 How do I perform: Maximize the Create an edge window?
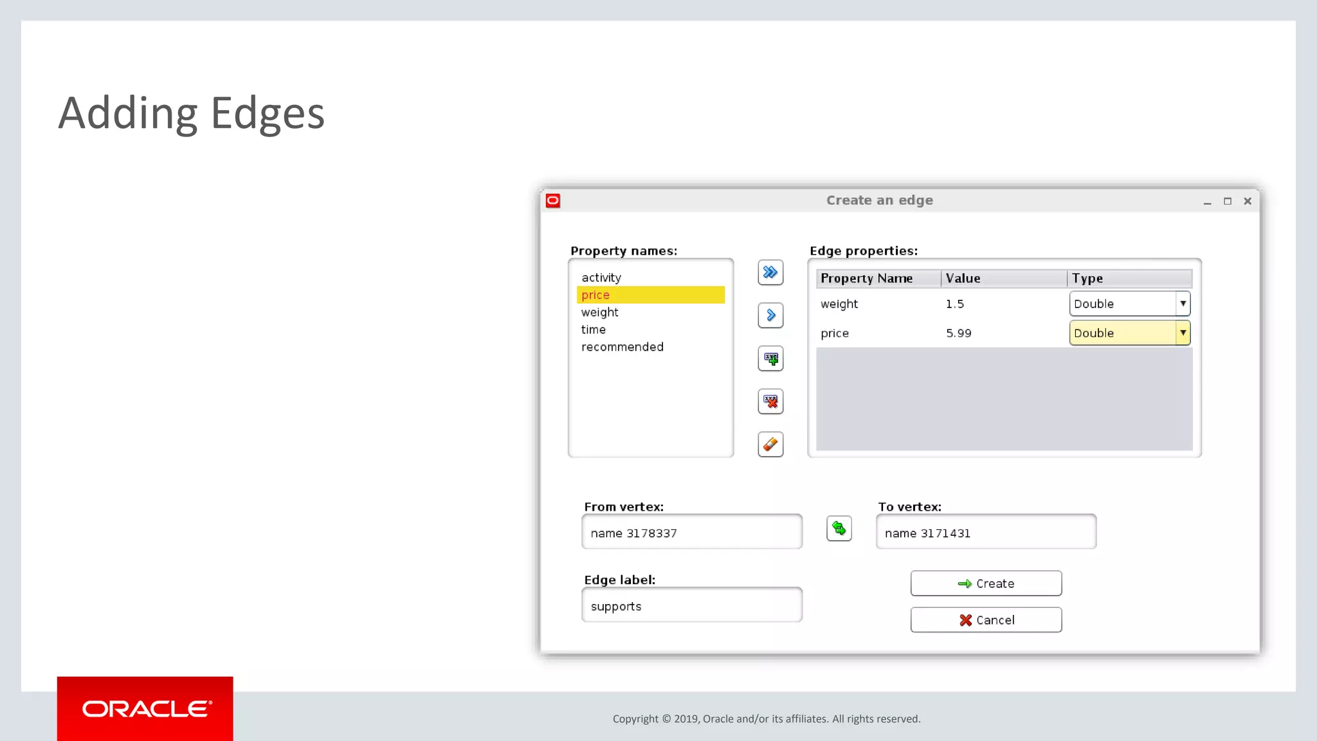click(x=1227, y=201)
